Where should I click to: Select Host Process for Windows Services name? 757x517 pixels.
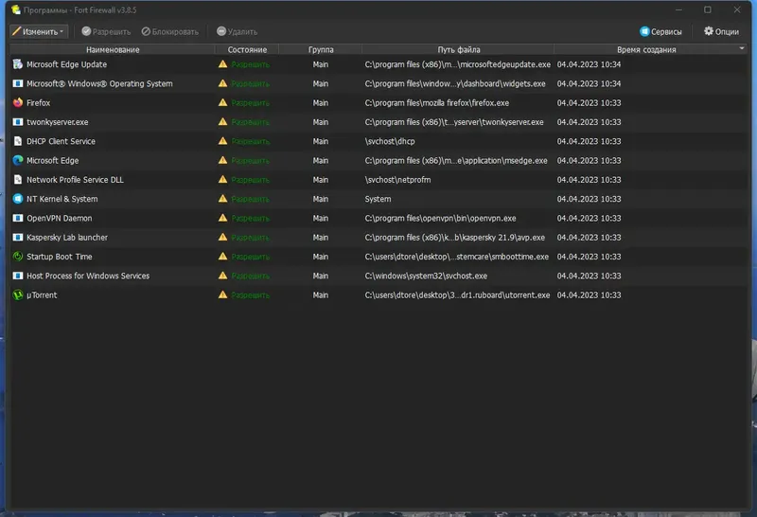pos(88,276)
